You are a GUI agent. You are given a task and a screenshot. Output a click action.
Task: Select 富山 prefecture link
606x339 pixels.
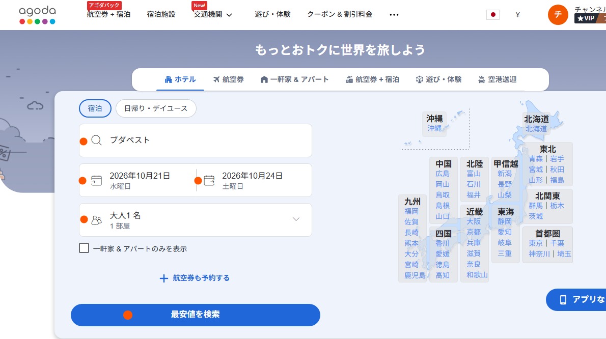(x=474, y=174)
